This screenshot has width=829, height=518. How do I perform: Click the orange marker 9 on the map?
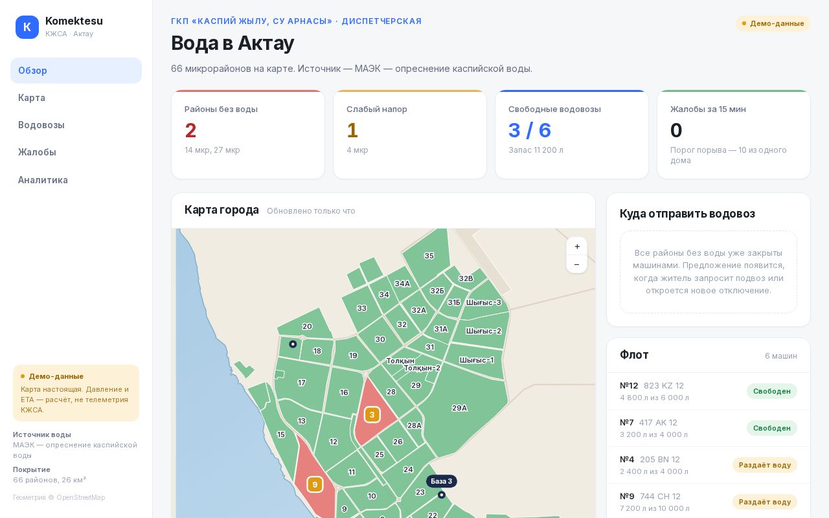tap(315, 484)
